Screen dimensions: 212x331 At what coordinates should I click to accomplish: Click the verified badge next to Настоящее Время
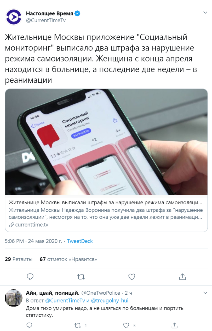(x=77, y=13)
